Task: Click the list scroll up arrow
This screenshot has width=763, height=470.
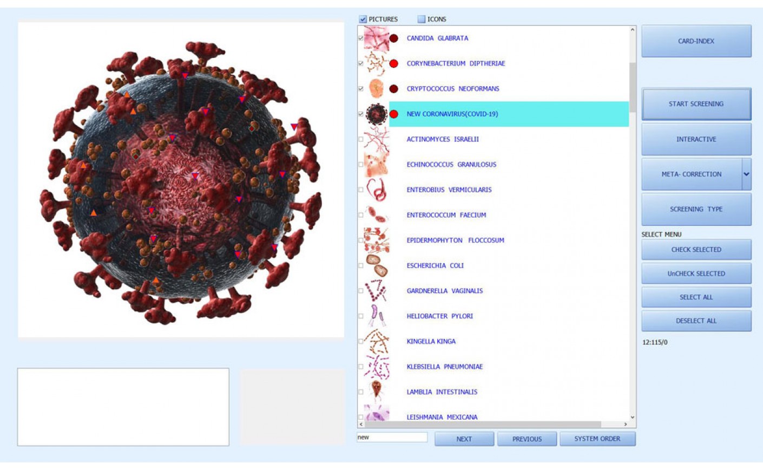Action: 632,30
